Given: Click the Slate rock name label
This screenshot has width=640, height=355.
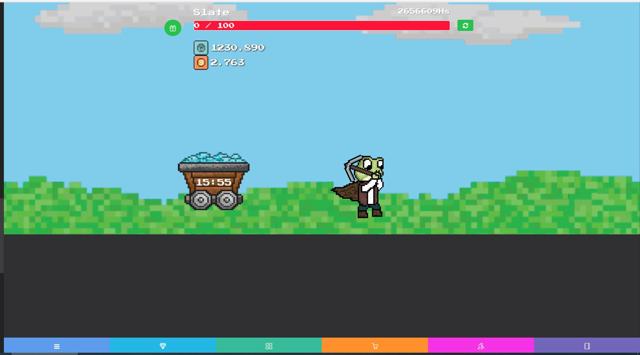Looking at the screenshot, I should [212, 12].
